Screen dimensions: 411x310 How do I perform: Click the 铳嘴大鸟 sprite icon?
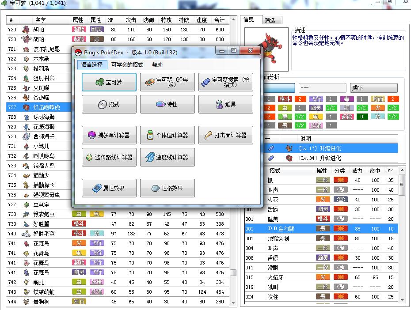(26, 166)
